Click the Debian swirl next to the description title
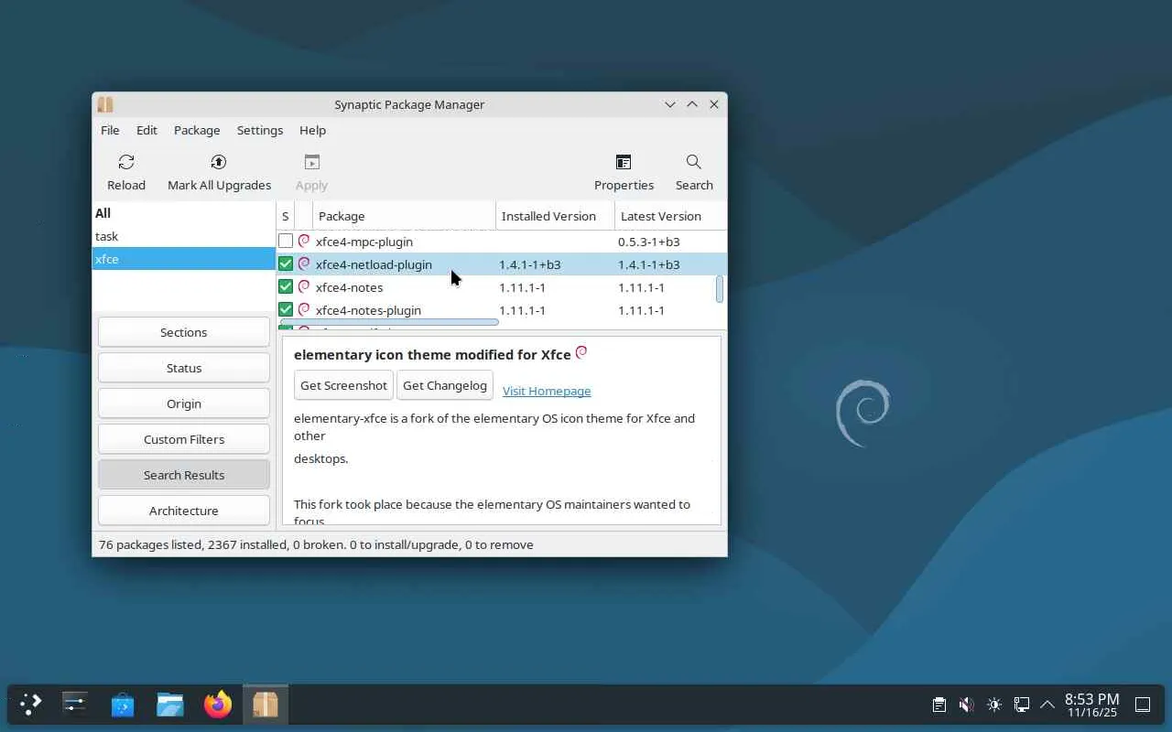 pos(581,353)
